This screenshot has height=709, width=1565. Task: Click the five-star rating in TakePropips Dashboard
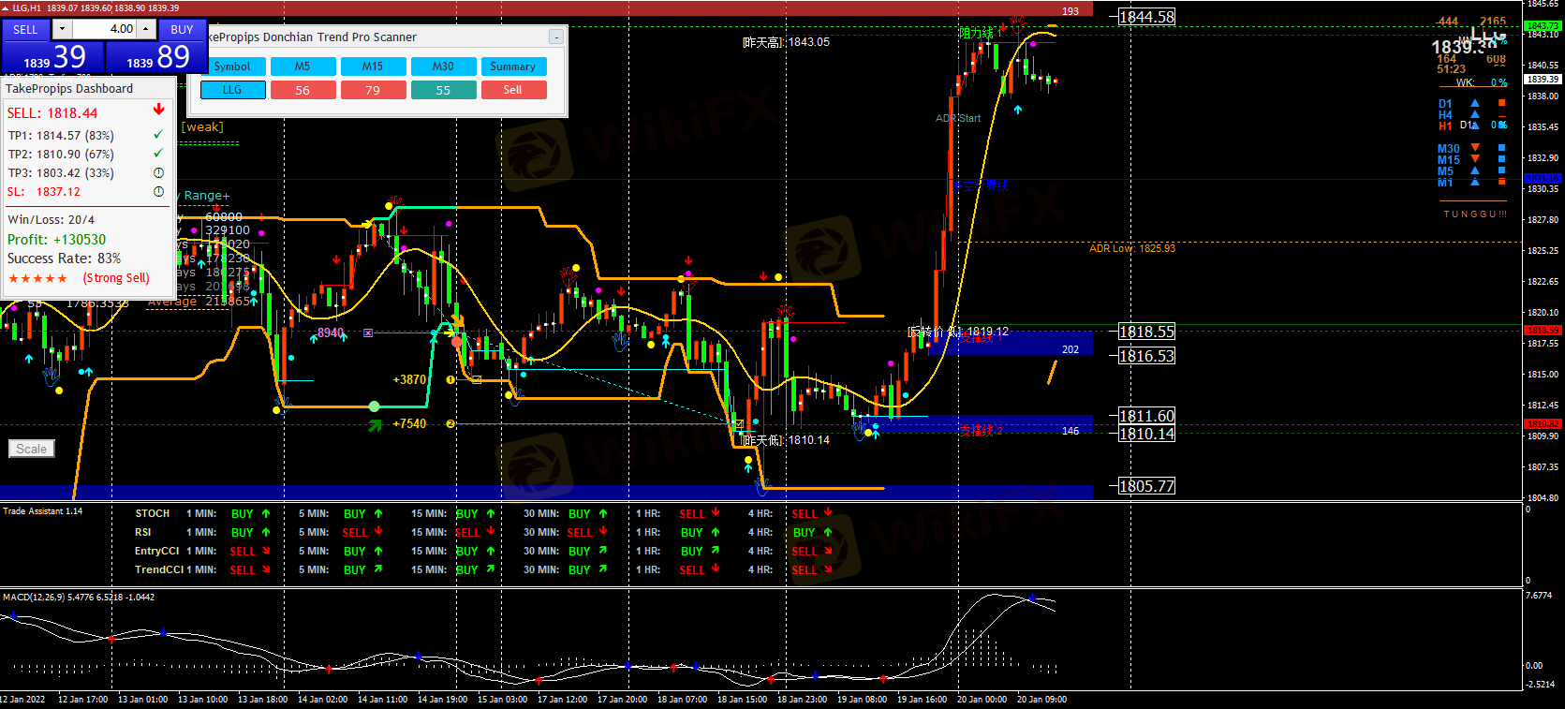coord(37,278)
